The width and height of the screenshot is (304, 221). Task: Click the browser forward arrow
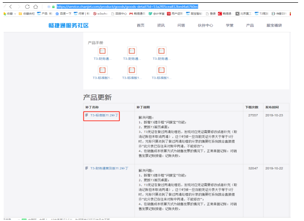pyautogui.click(x=19, y=6)
